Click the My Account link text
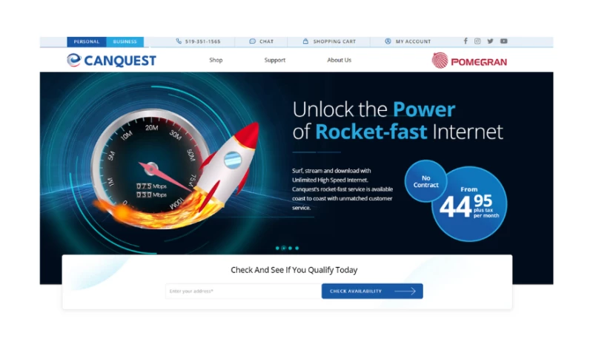 [413, 41]
